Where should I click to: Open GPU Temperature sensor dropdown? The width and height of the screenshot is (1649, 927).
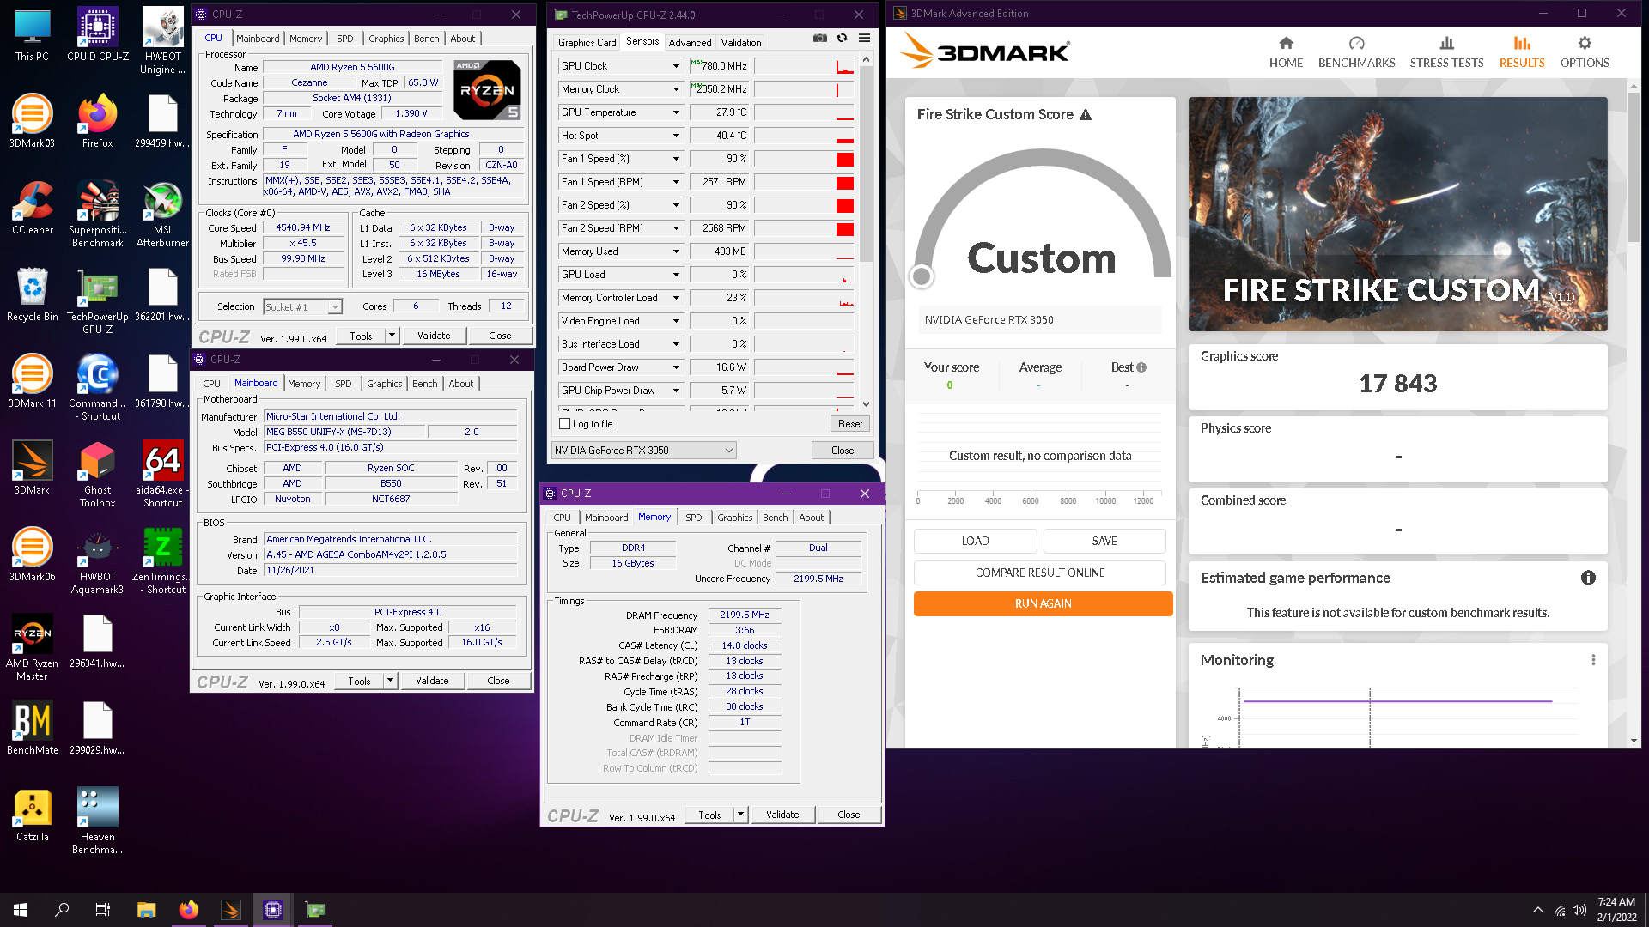click(676, 112)
